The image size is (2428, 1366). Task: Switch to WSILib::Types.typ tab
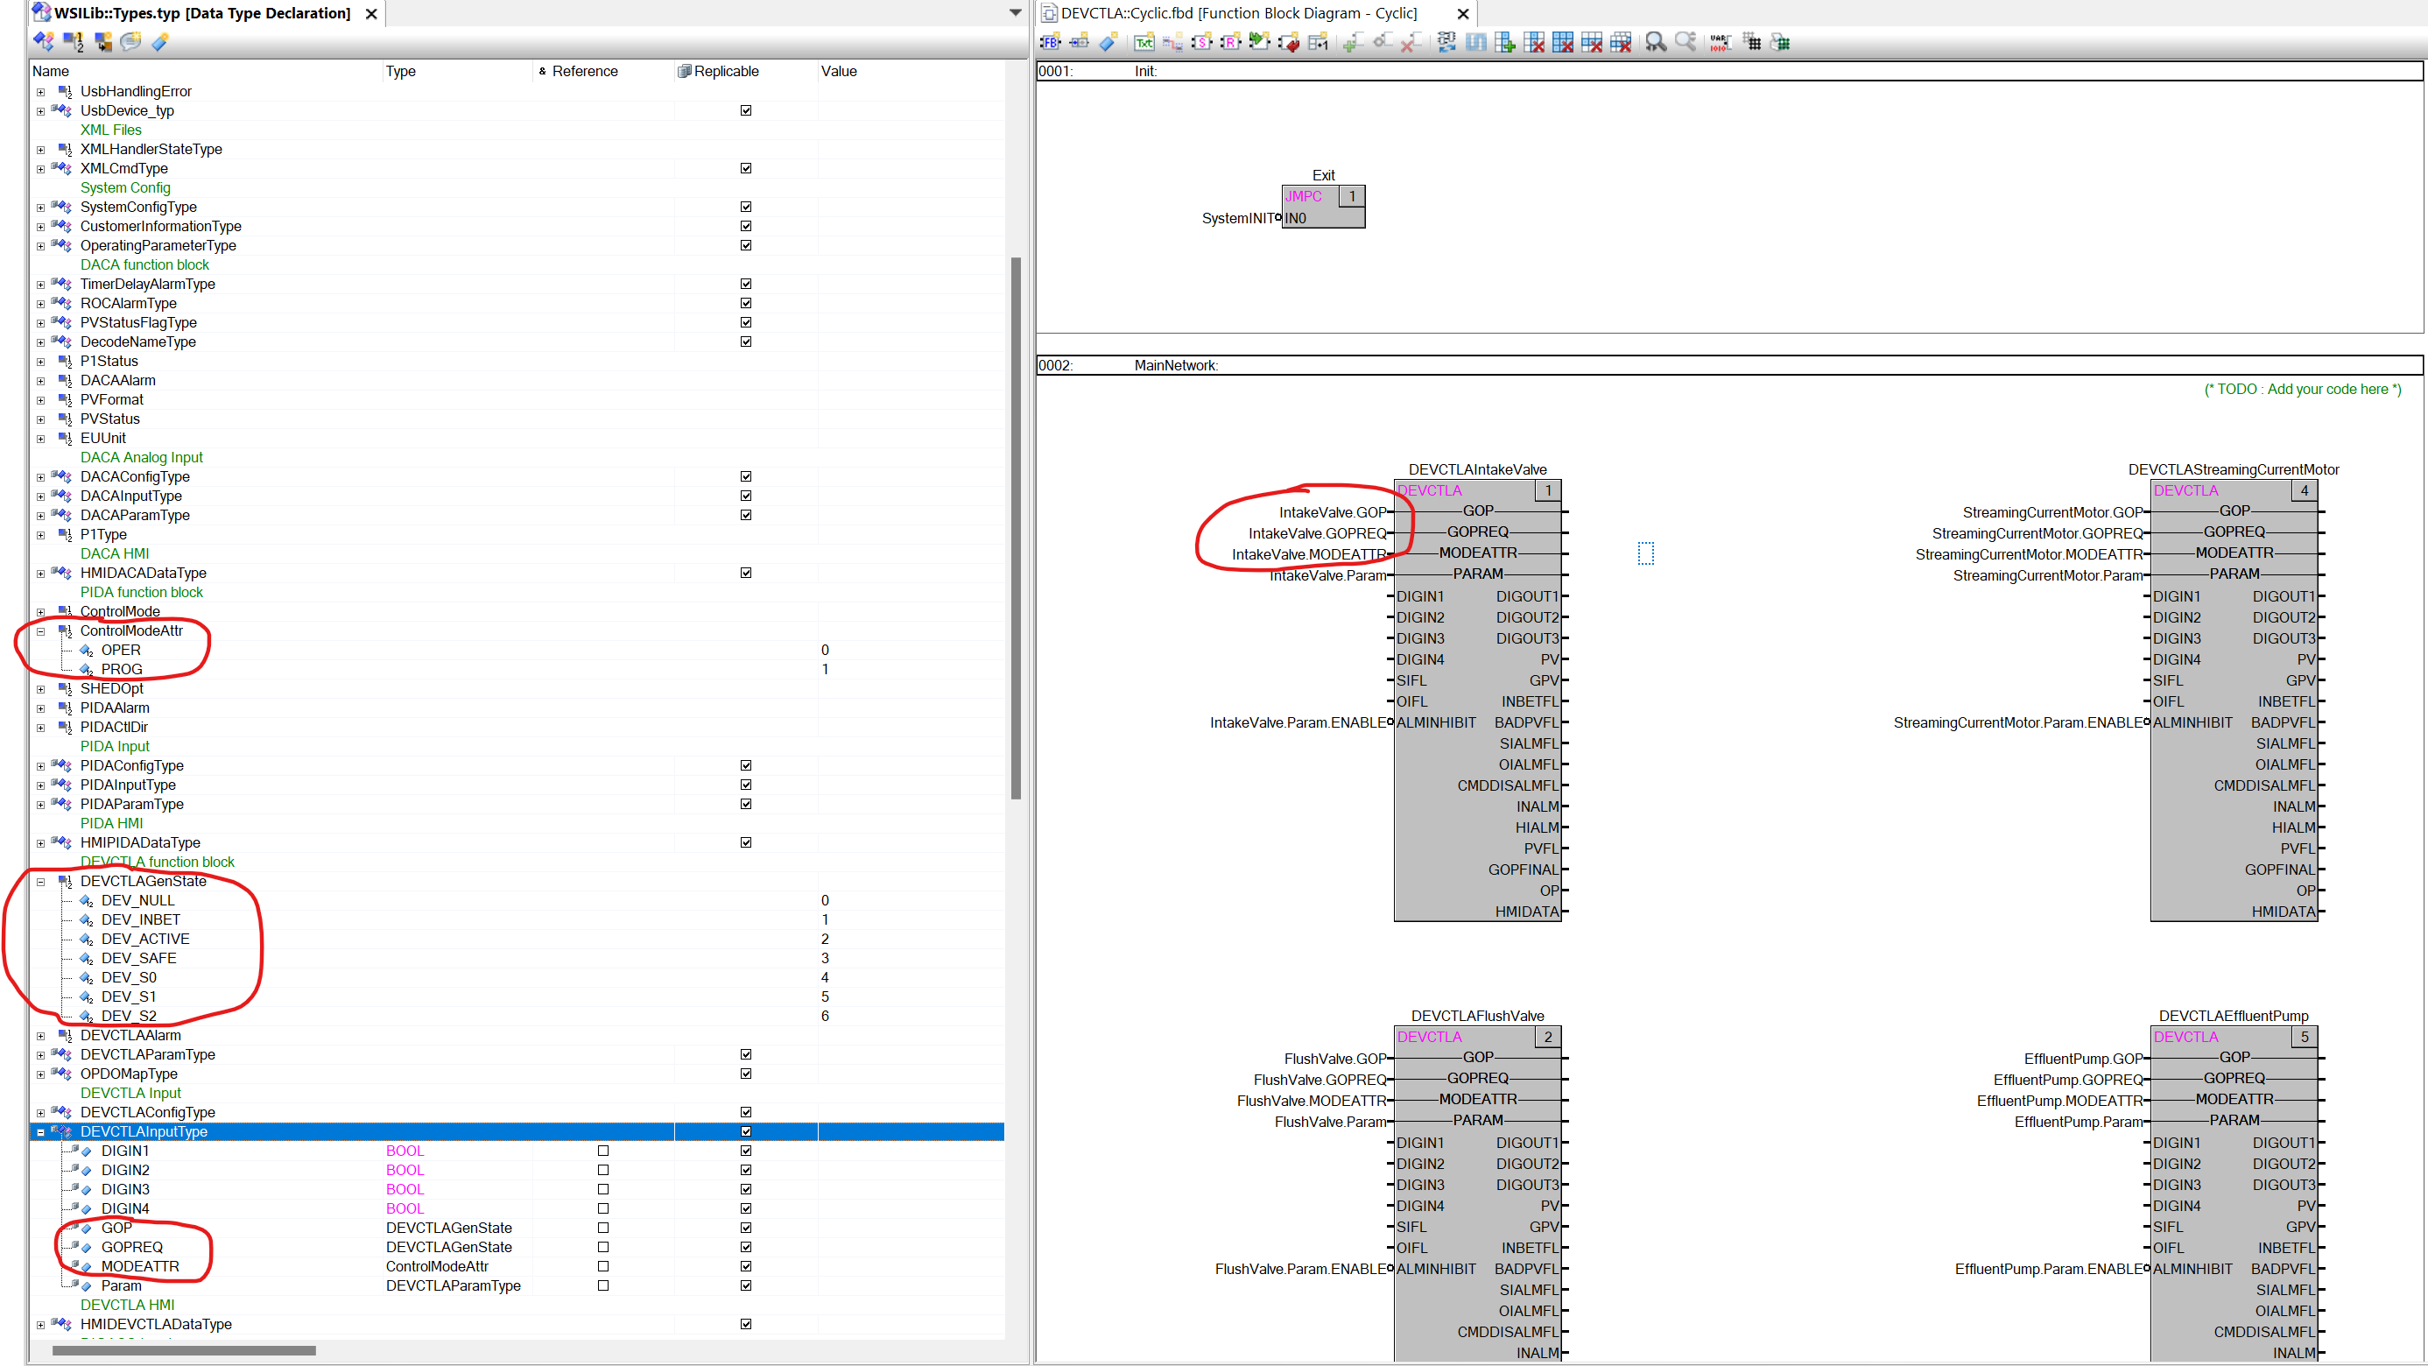coord(201,13)
